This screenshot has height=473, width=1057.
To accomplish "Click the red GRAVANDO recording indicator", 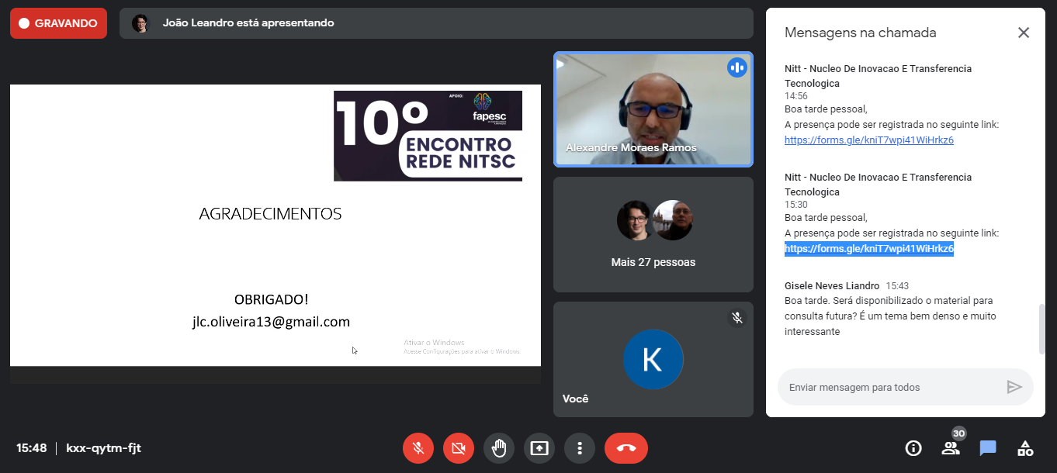I will [58, 23].
